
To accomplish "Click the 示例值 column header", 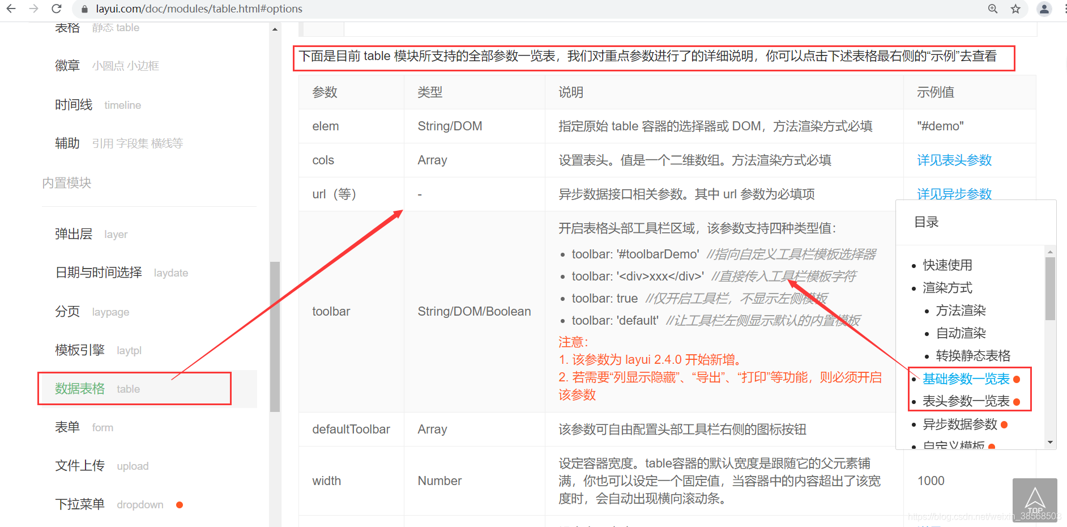I will point(970,92).
